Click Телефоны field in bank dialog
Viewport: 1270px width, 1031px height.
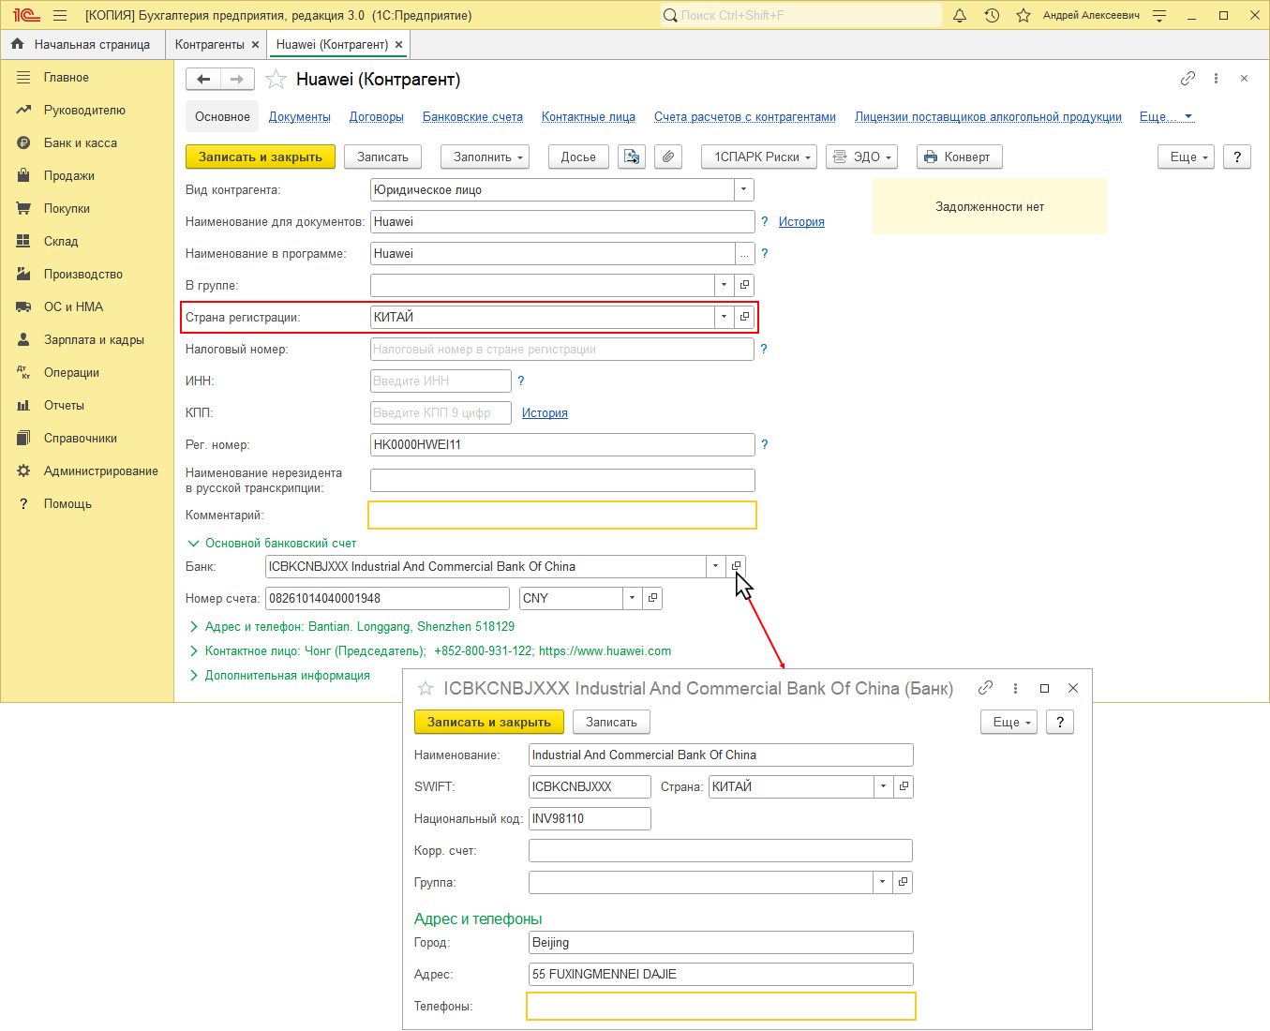pyautogui.click(x=721, y=1006)
